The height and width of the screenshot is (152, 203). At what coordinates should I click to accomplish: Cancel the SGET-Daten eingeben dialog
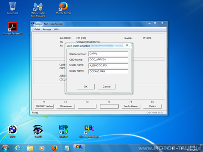click(x=106, y=87)
